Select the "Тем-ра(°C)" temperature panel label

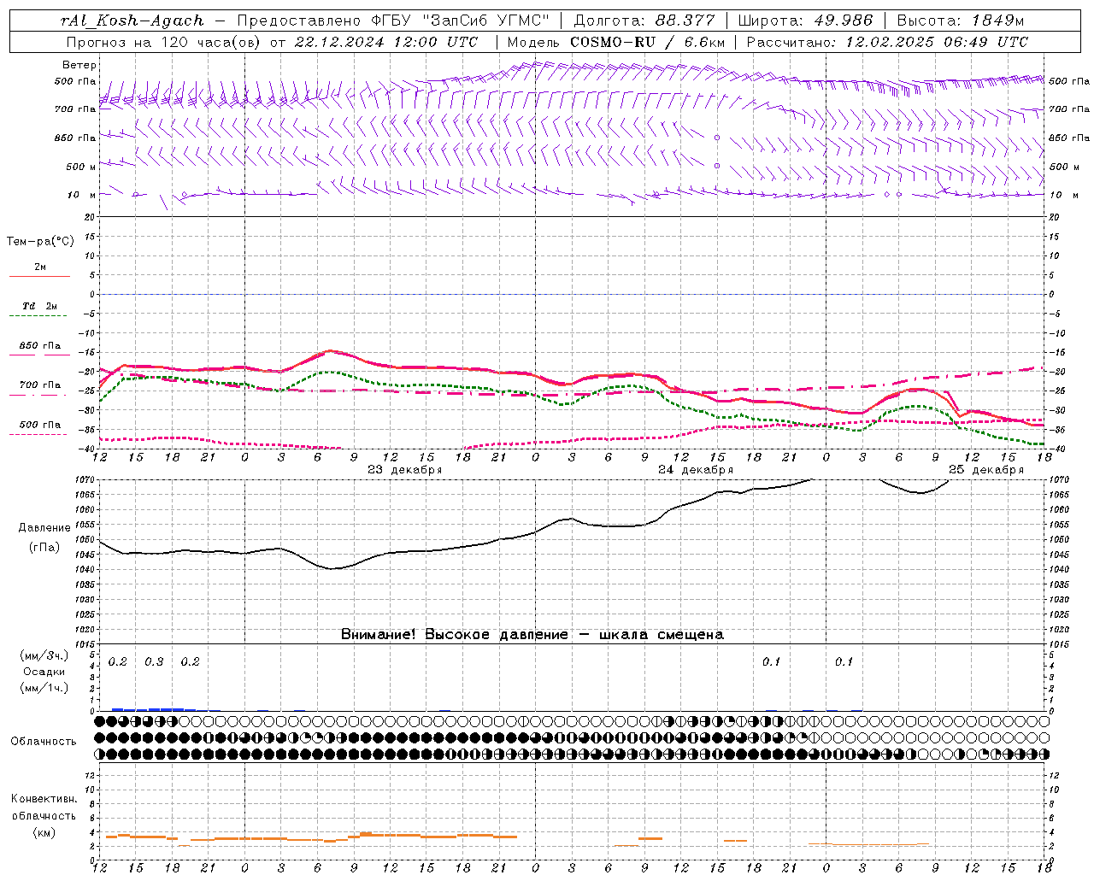pos(40,242)
